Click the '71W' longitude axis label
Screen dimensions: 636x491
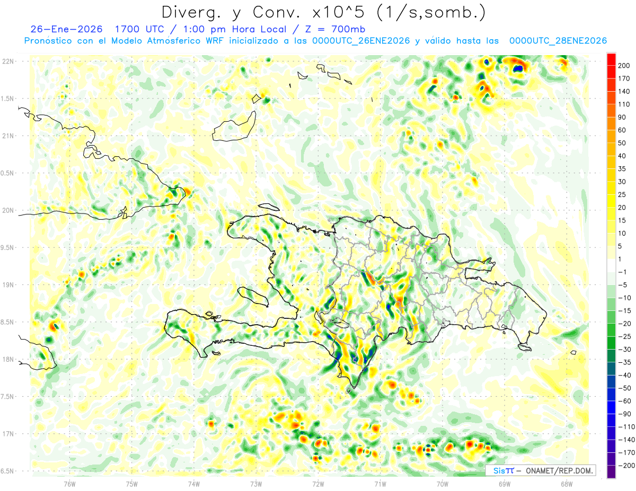pyautogui.click(x=380, y=484)
